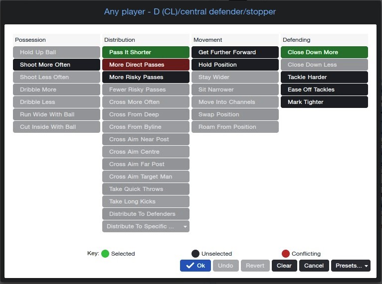Image resolution: width=382 pixels, height=284 pixels.
Task: Choose Cross Aim Far Post
Action: [146, 164]
